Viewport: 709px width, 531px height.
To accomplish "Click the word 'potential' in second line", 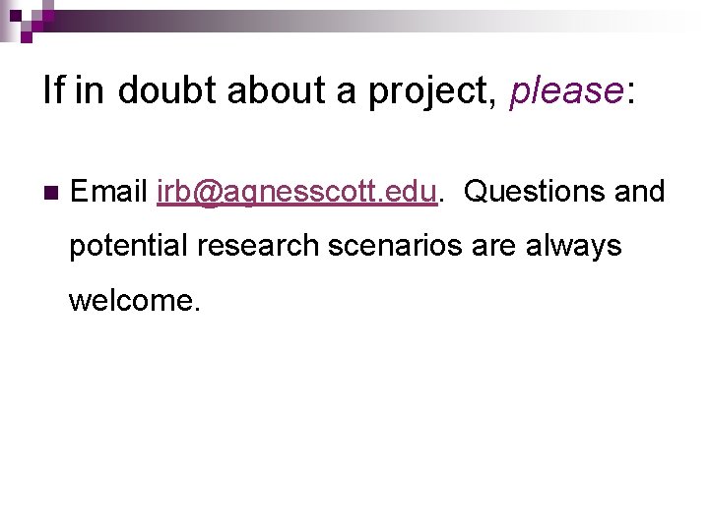I will [128, 246].
